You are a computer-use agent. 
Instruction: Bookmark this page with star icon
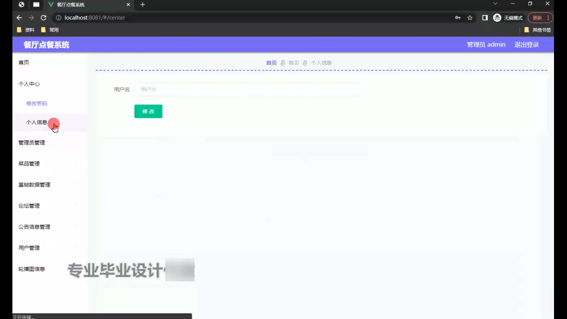470,18
